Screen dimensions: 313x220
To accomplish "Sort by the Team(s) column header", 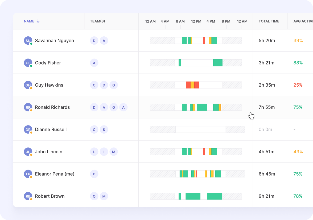I will pyautogui.click(x=97, y=21).
